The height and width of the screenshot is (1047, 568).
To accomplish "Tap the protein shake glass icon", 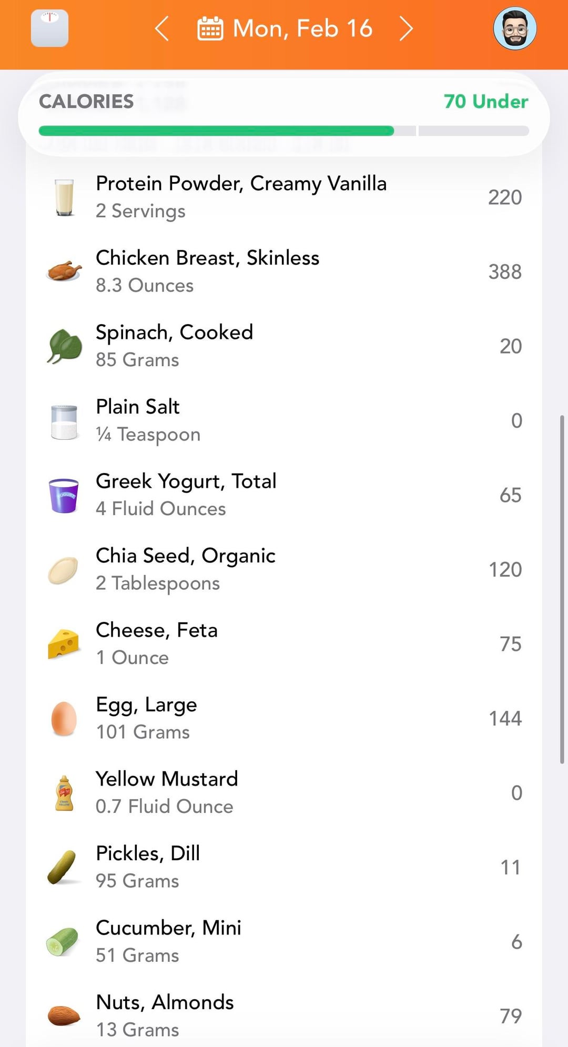I will pos(64,197).
